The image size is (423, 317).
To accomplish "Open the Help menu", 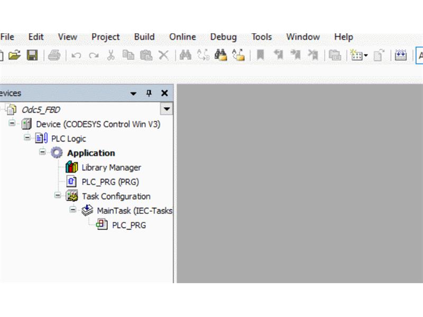I will [343, 37].
